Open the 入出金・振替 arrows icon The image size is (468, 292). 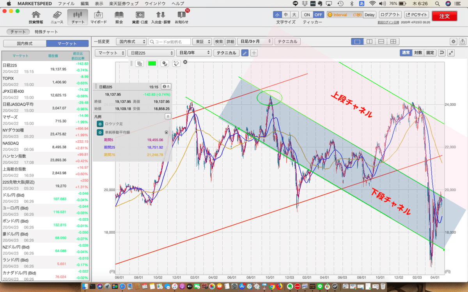point(160,17)
